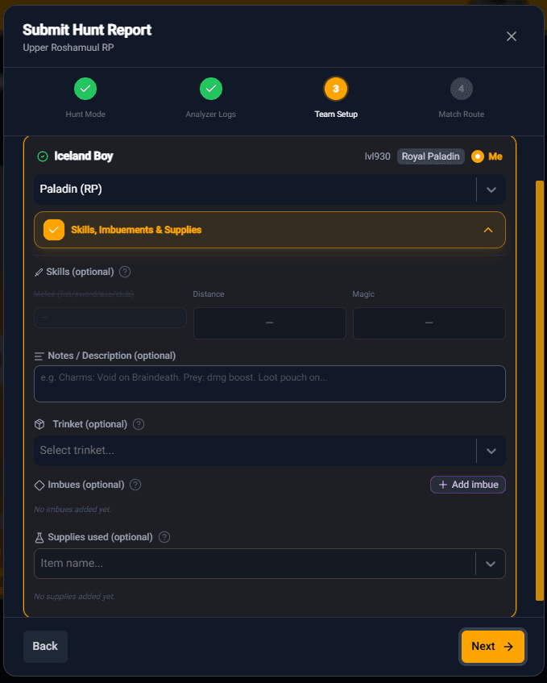Click the Add imbue button
This screenshot has width=547, height=683.
(468, 485)
